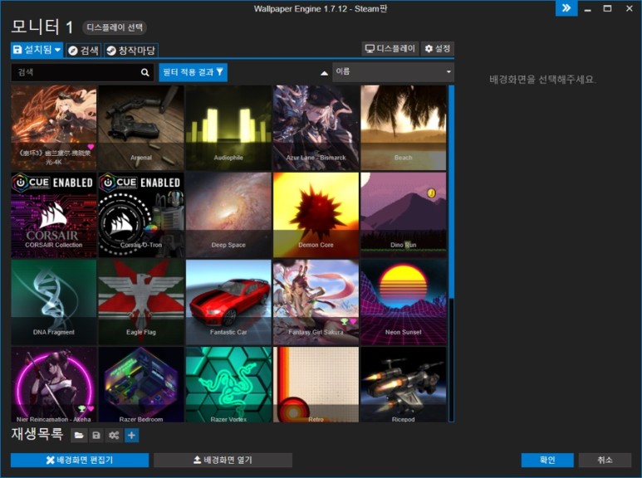Viewport: 642px width, 478px height.
Task: Select the Fantasy Girl Sakura wallpaper
Action: coord(316,302)
